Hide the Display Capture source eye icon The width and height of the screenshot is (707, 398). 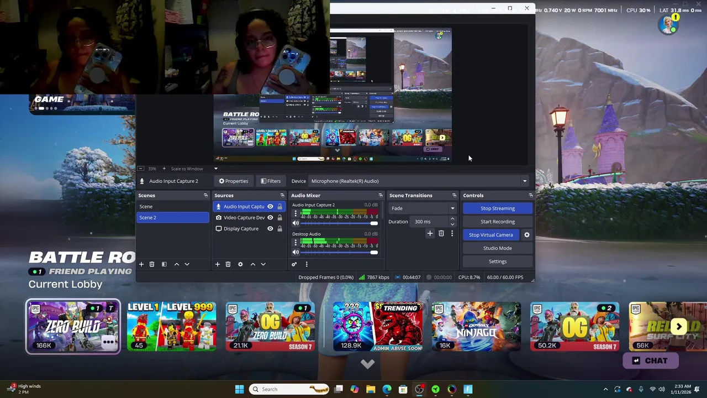(x=270, y=229)
